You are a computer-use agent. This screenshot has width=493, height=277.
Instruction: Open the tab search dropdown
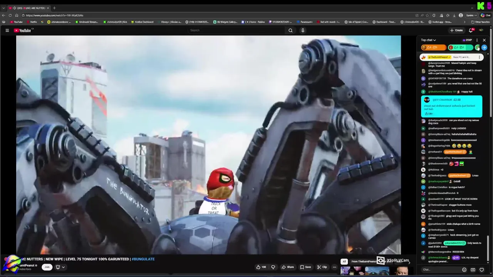pos(3,8)
